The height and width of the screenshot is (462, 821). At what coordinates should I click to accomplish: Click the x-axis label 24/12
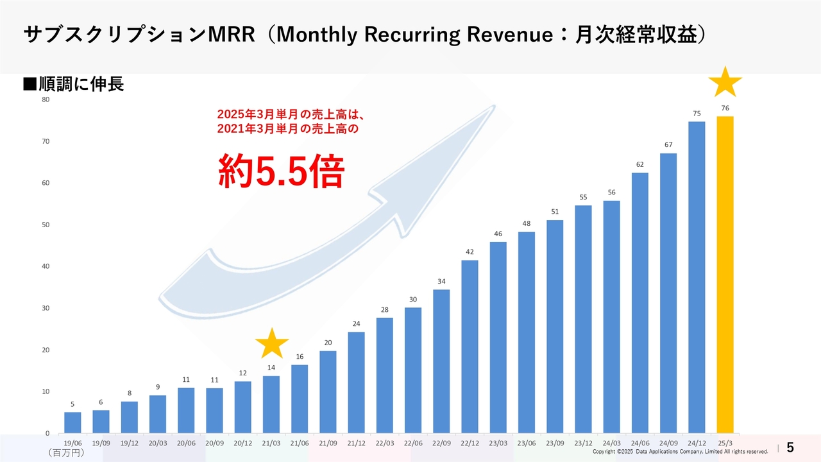point(697,442)
